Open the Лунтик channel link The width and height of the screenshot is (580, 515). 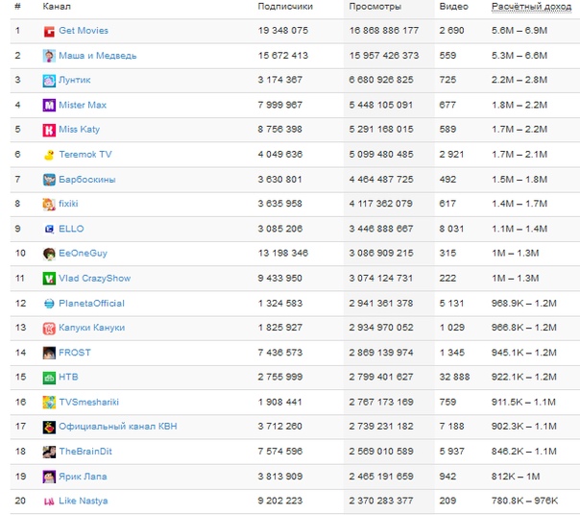pyautogui.click(x=74, y=80)
